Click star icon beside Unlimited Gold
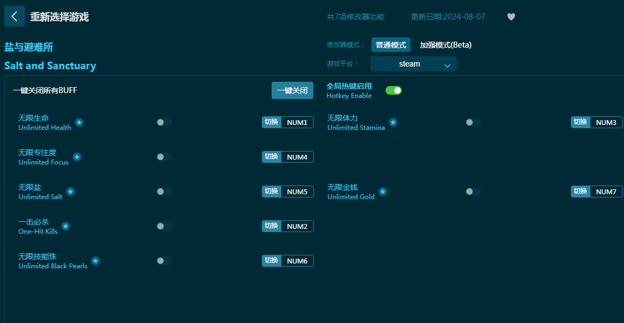624x323 pixels. coord(383,192)
